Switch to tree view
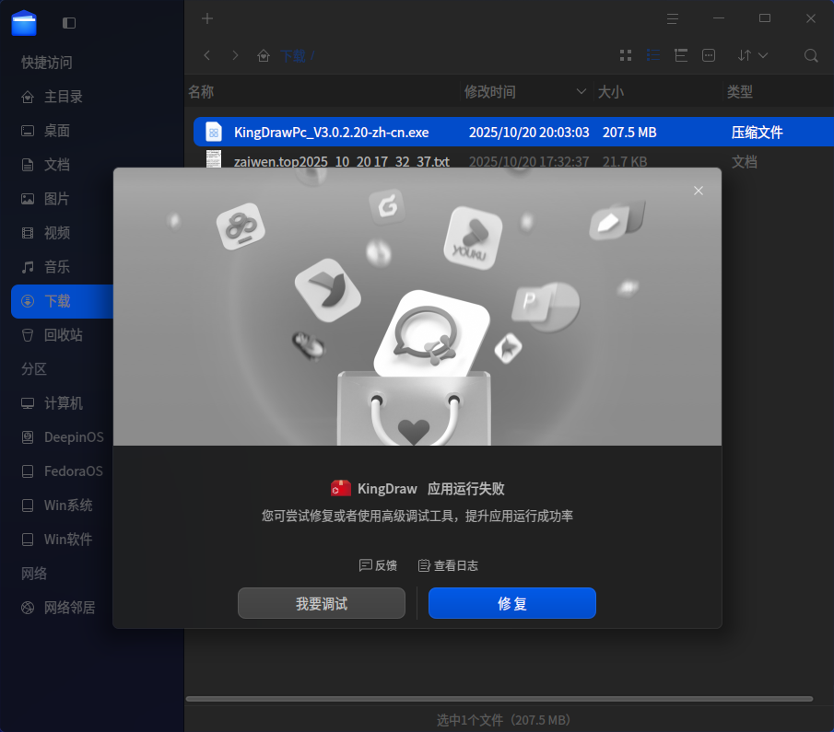Image resolution: width=834 pixels, height=732 pixels. click(x=681, y=55)
